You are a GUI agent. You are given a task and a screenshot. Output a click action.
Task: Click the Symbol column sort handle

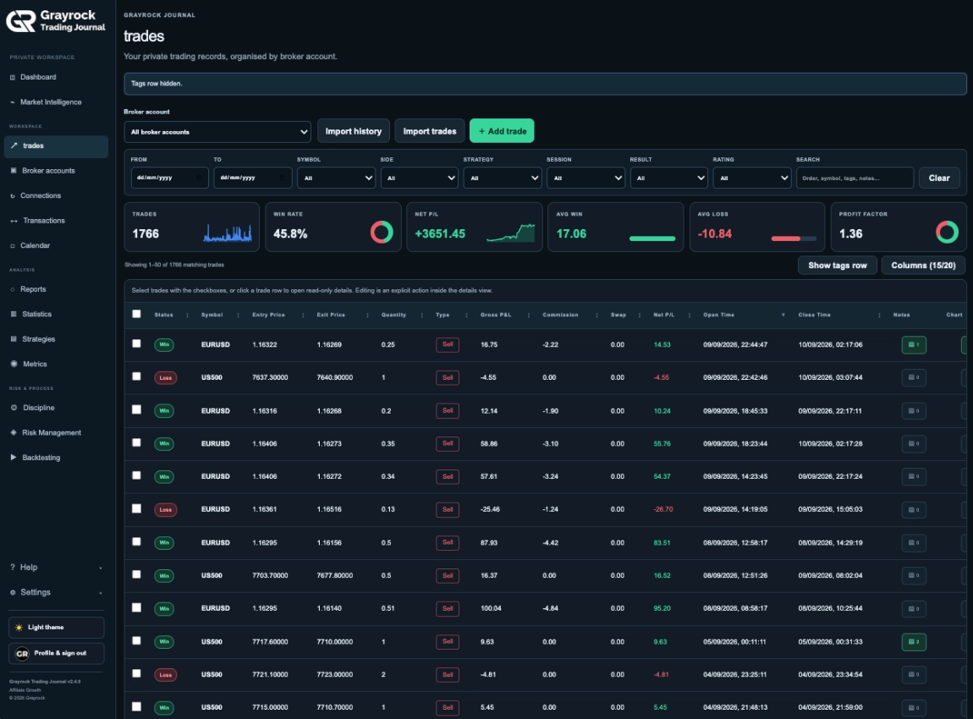[x=239, y=316]
